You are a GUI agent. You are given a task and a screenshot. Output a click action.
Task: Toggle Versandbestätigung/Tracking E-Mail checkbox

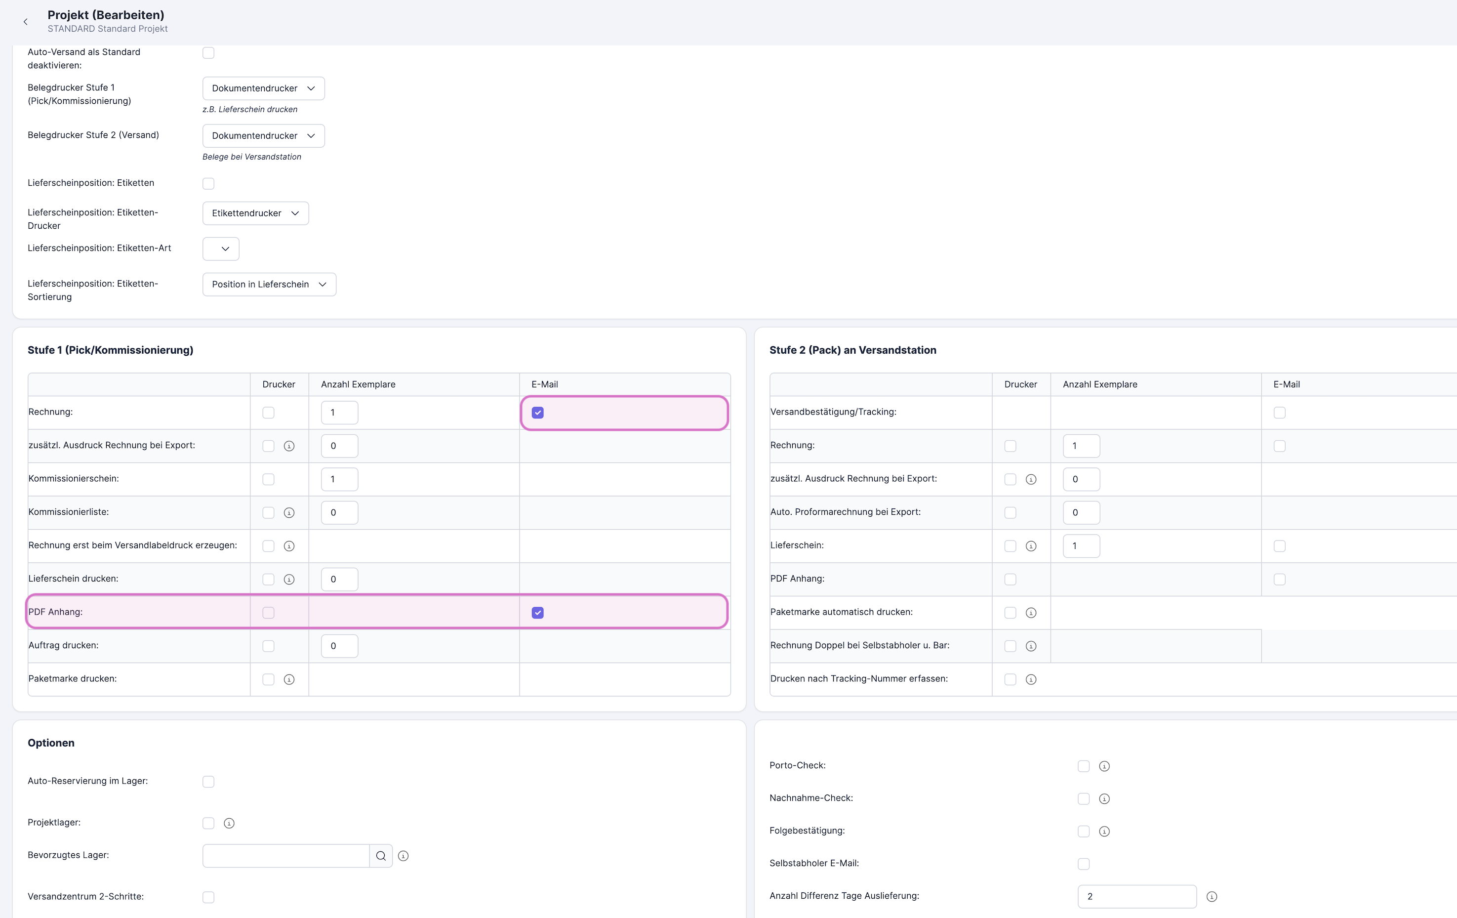pos(1279,413)
